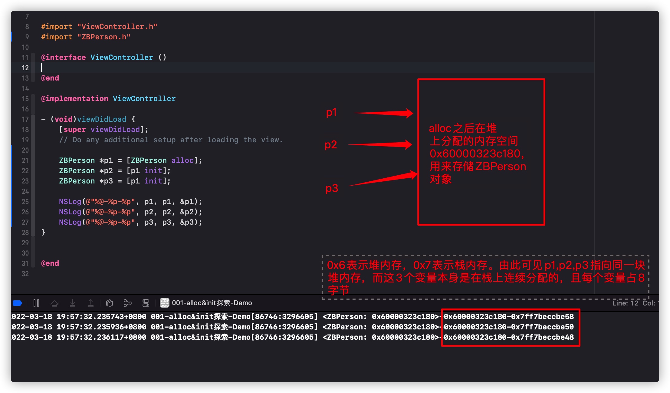
Task: Click the 001-alloc&init app process icon
Action: tap(164, 303)
